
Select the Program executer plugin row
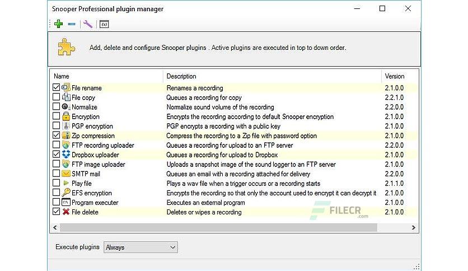click(234, 202)
